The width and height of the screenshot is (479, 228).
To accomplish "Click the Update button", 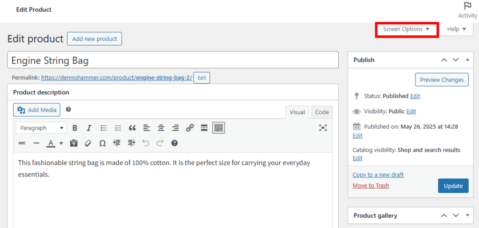I will [453, 186].
